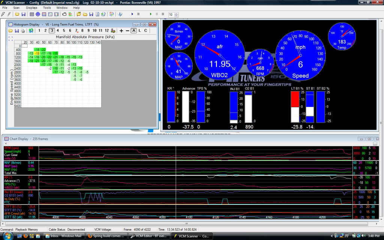
Task: Click playback speed stepper down arrow
Action: coord(176,16)
